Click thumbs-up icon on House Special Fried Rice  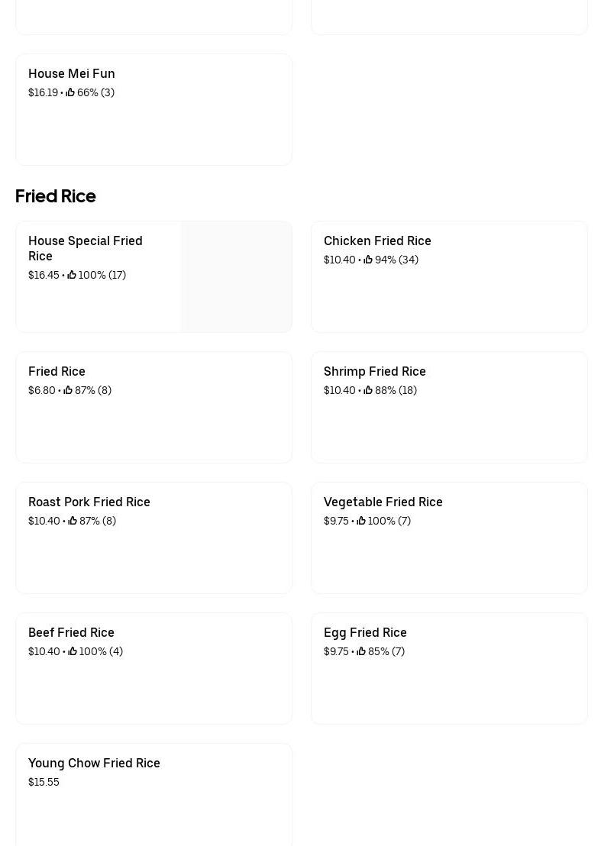tap(72, 275)
